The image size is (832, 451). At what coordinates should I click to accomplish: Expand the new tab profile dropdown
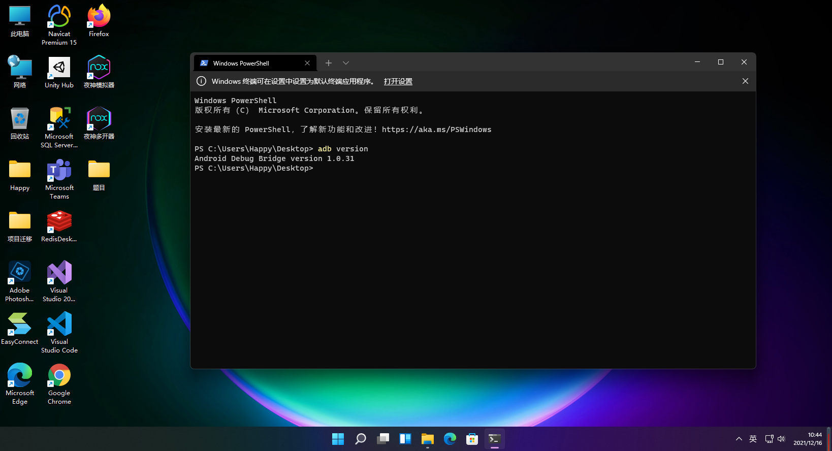346,63
